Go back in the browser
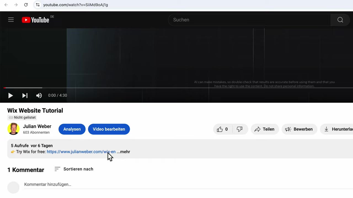 coord(6,5)
